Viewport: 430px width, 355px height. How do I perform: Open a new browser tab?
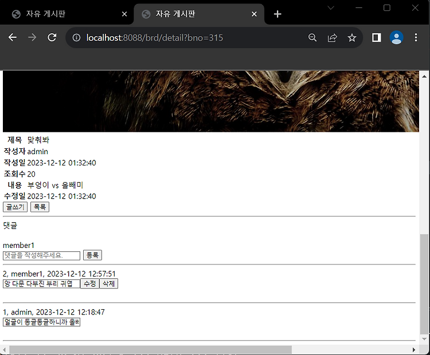tap(277, 14)
